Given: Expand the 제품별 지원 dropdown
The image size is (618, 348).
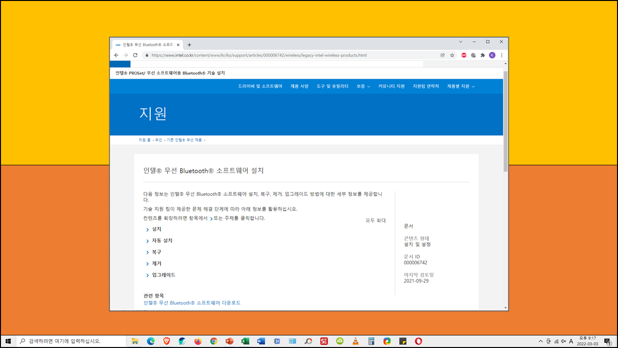Looking at the screenshot, I should point(461,86).
